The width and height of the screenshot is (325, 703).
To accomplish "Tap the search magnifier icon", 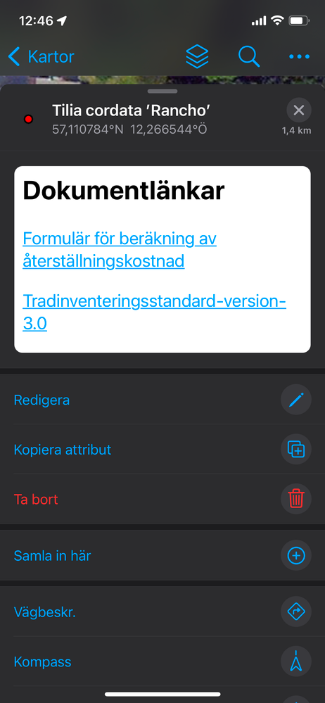I will (249, 56).
